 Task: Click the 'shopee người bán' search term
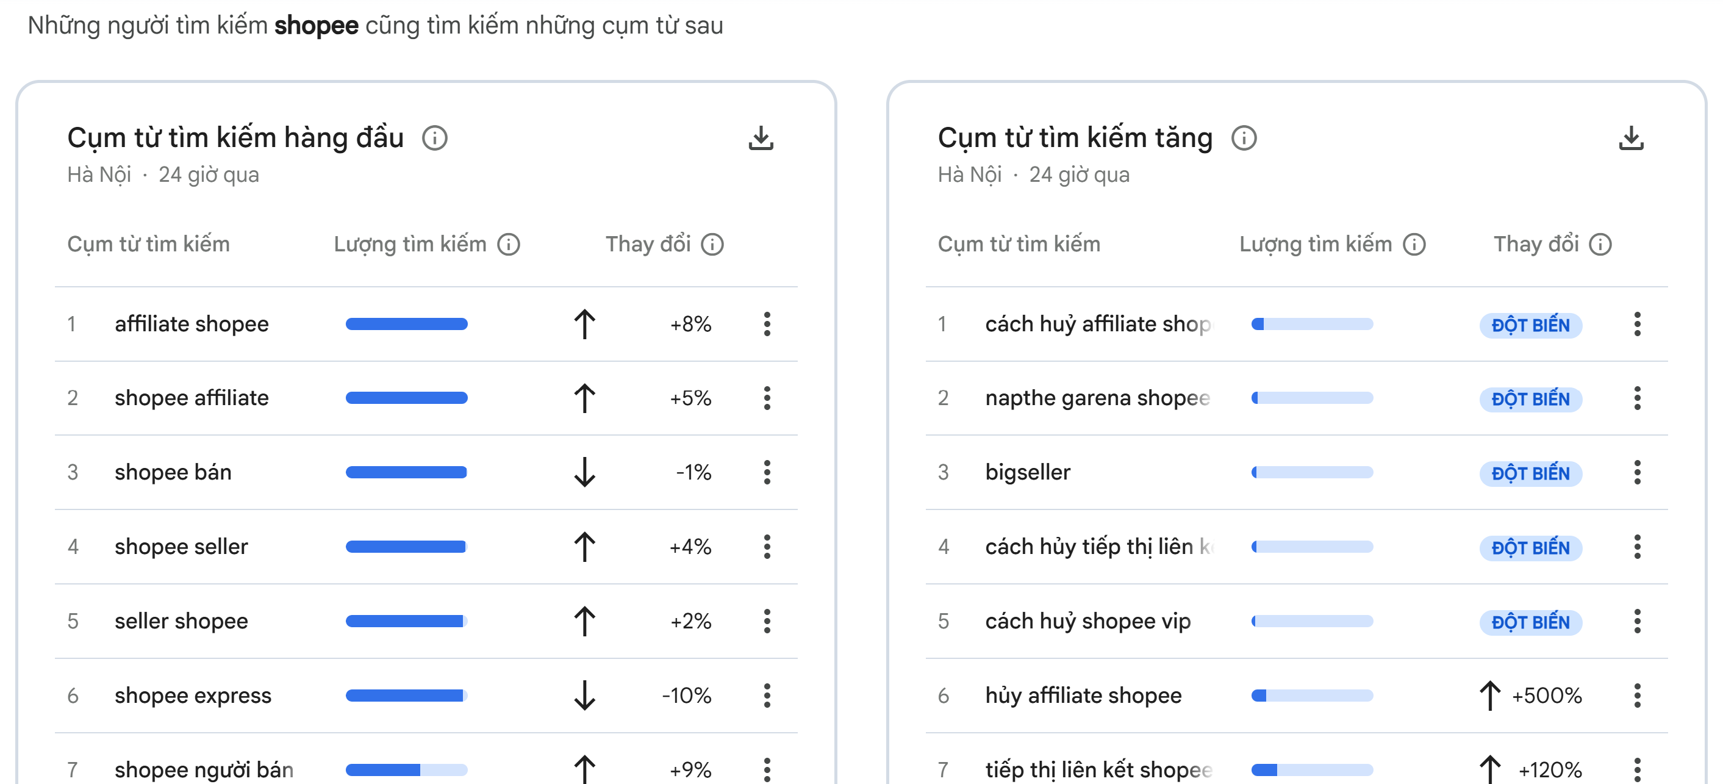tap(204, 770)
